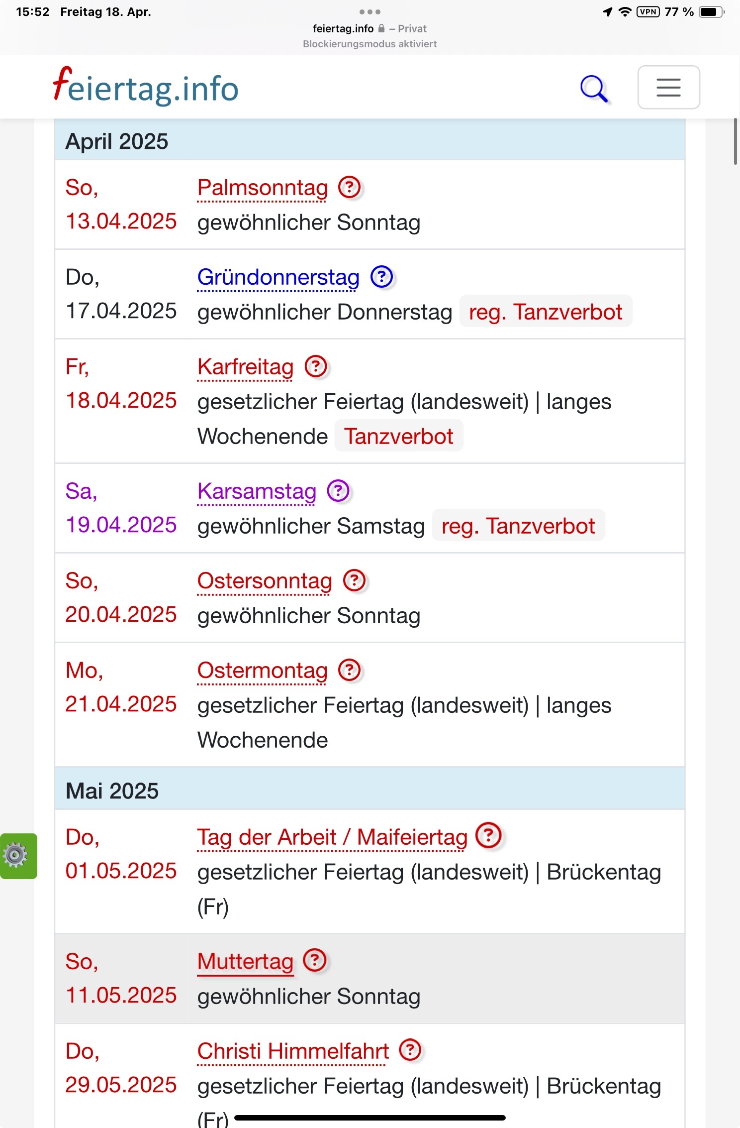Click the feiertag.info logo
Viewport: 740px width, 1128px height.
coord(146,88)
